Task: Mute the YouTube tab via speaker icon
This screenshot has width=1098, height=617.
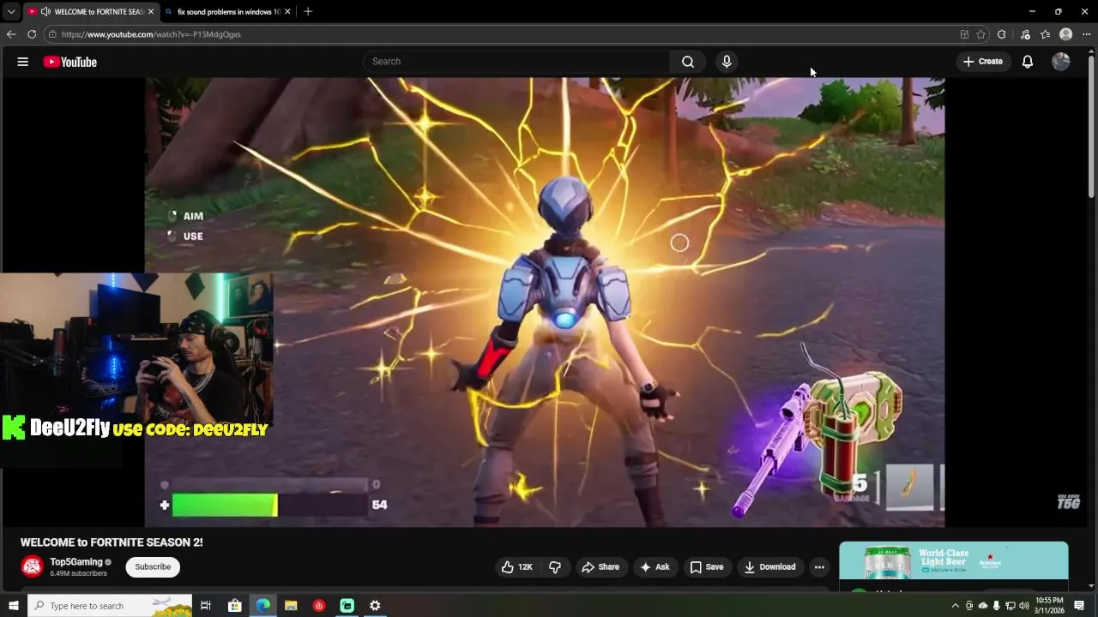Action: tap(45, 12)
